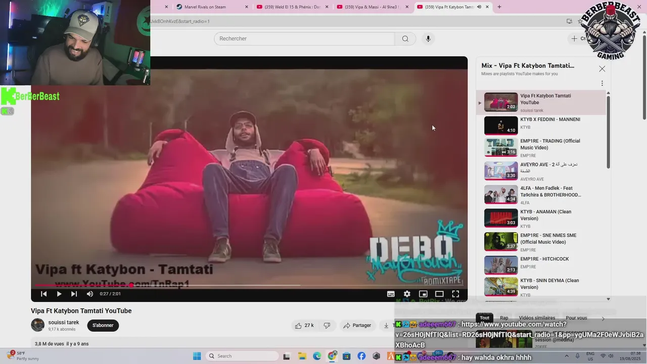The height and width of the screenshot is (364, 647).
Task: Open the ENG US language switcher
Action: pos(590,356)
